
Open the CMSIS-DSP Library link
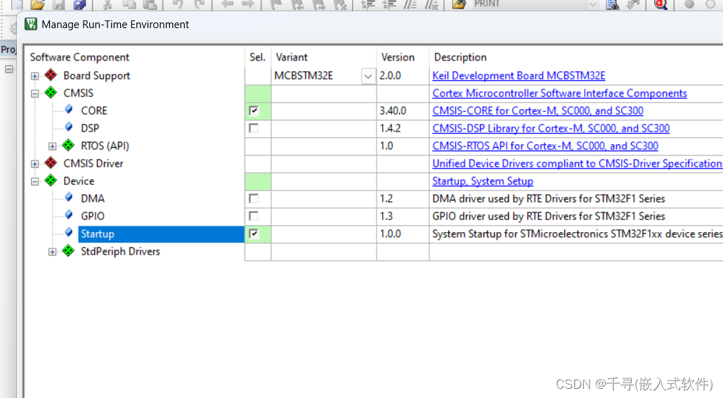551,129
